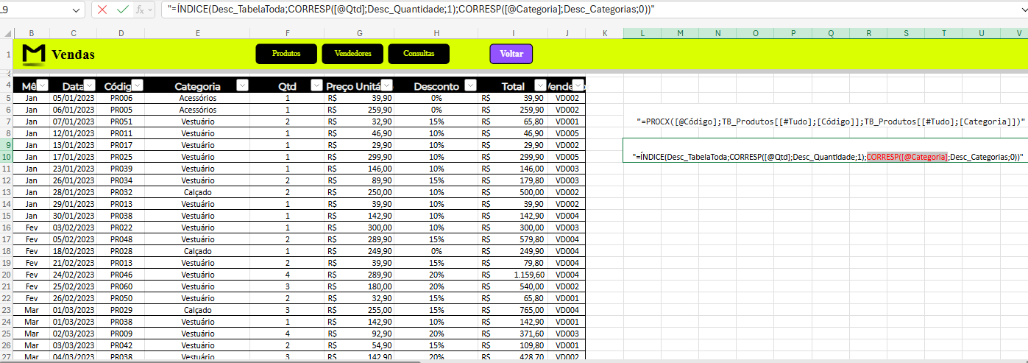Open the Insert Function fx button

click(141, 10)
